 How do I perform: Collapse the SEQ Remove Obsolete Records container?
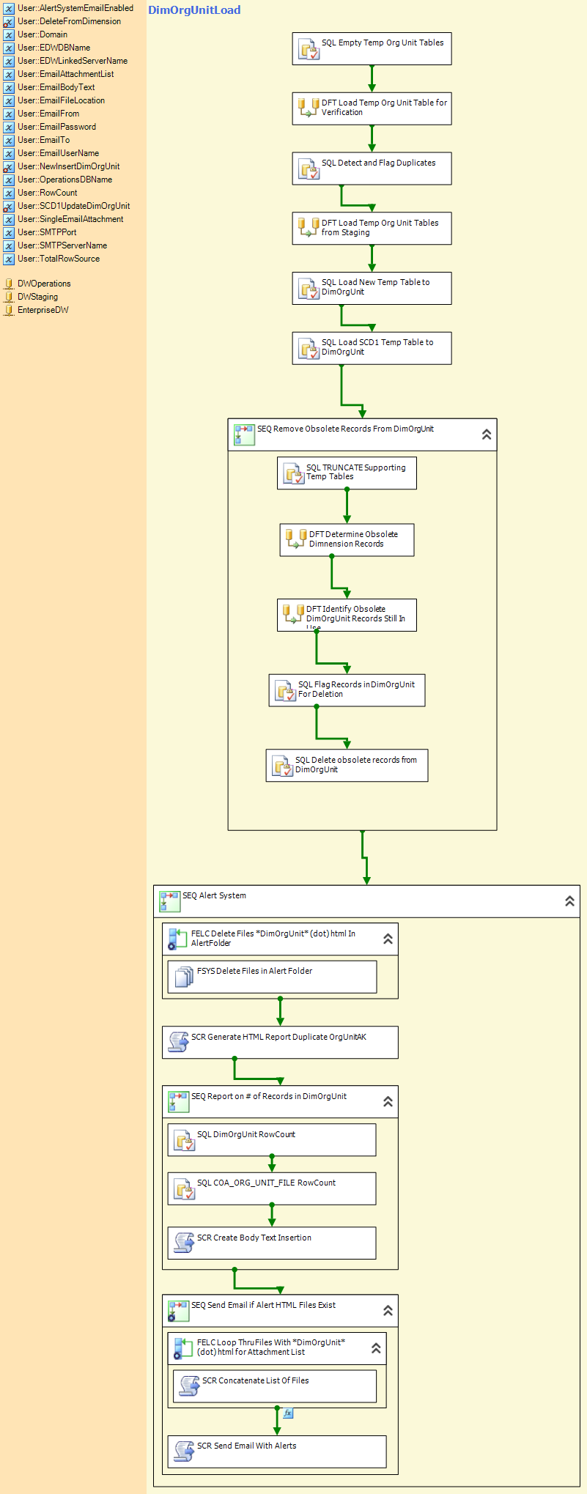click(x=487, y=434)
